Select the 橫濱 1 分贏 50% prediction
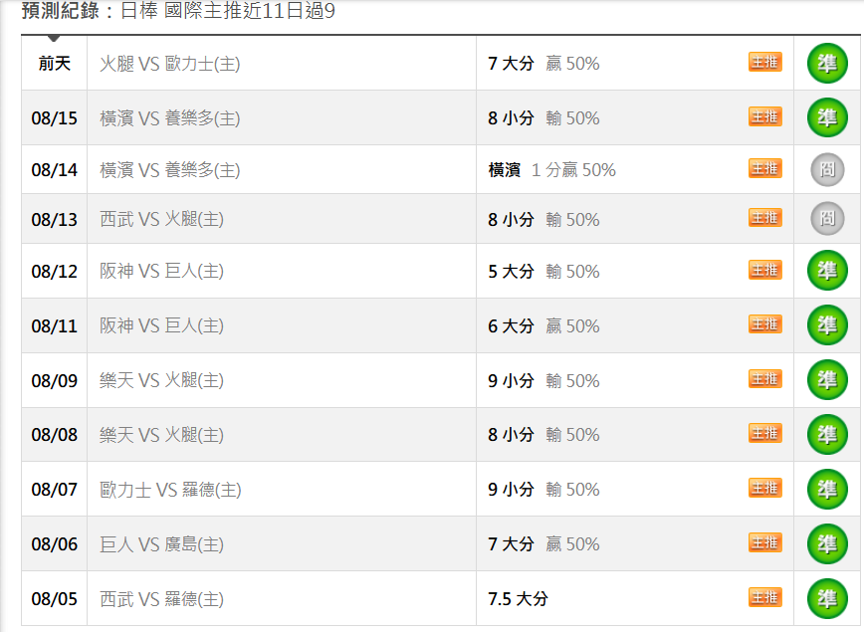 (x=551, y=170)
